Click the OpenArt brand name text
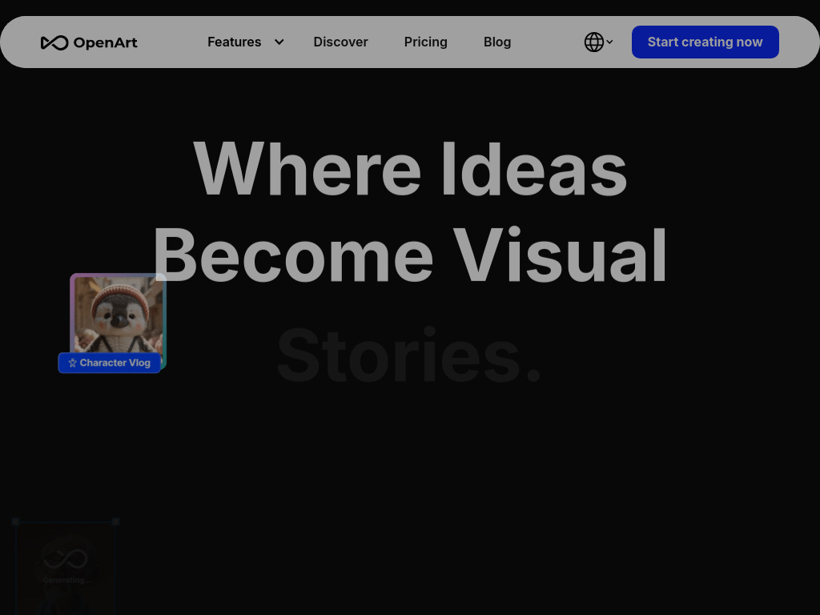 pos(105,43)
